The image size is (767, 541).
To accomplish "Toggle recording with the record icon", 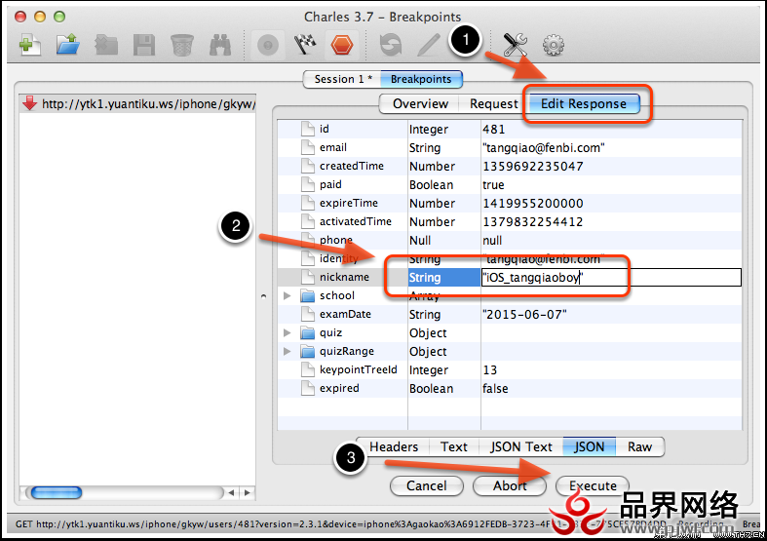I will point(268,46).
